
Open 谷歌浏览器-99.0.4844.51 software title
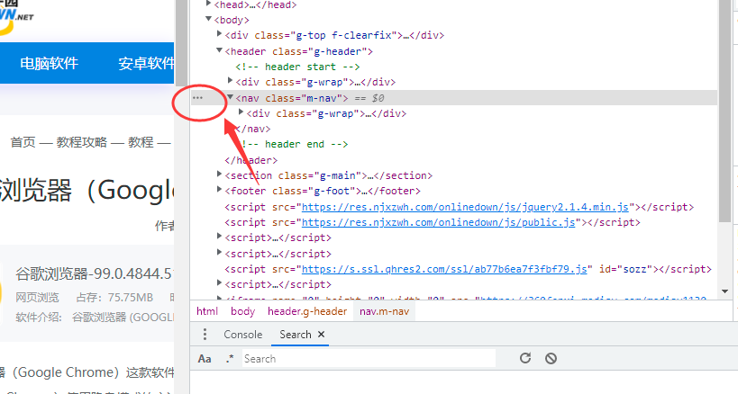pos(94,273)
